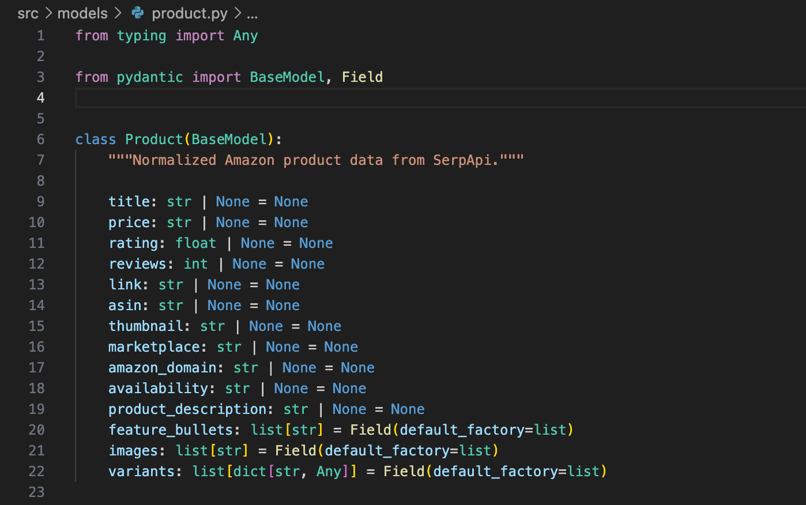Click the 'images' field name

tap(133, 451)
